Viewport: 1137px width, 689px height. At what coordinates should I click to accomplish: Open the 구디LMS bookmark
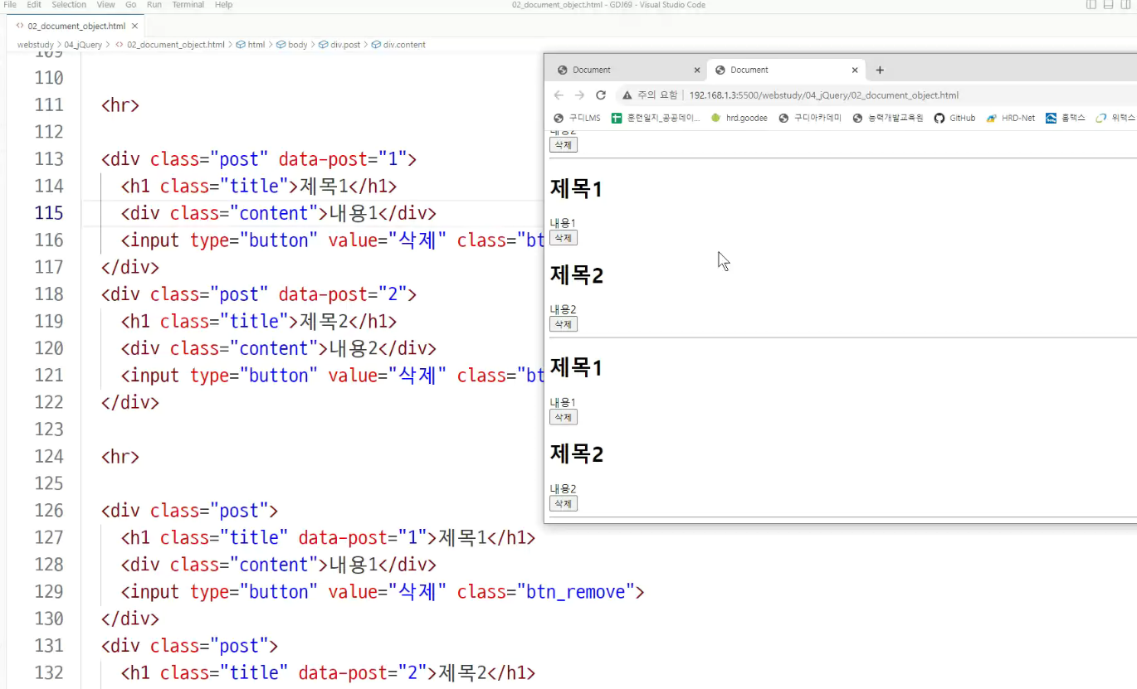(577, 118)
